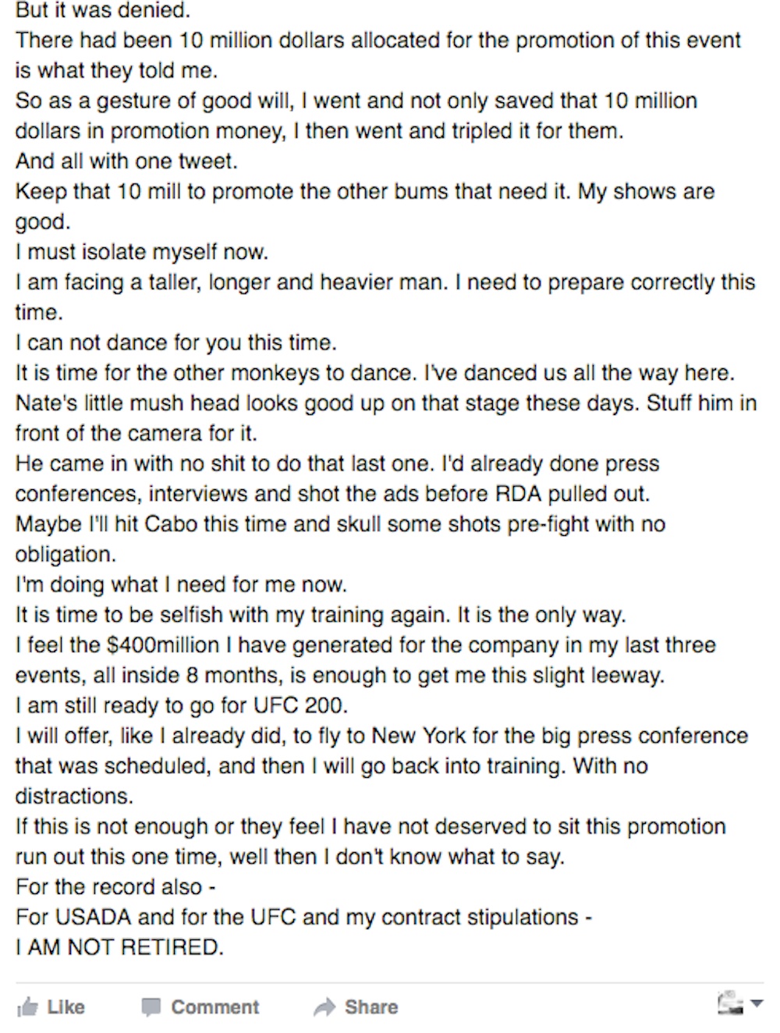Click the line 'I must isolate myself now.'
This screenshot has width=780, height=1033.
pyautogui.click(x=142, y=252)
